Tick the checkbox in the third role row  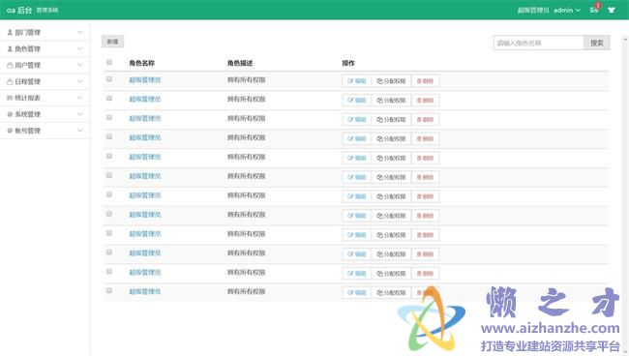(109, 118)
